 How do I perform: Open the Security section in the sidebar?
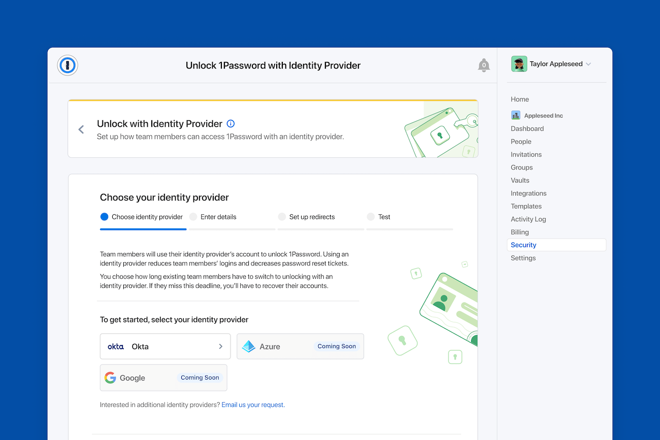click(523, 245)
